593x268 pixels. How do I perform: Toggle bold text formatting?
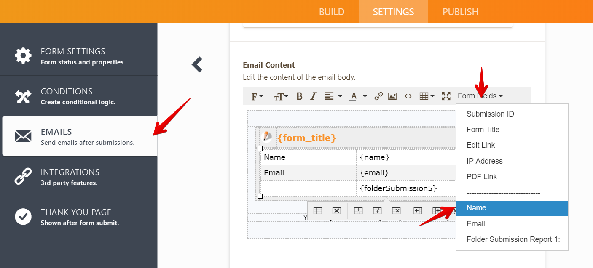pos(299,96)
